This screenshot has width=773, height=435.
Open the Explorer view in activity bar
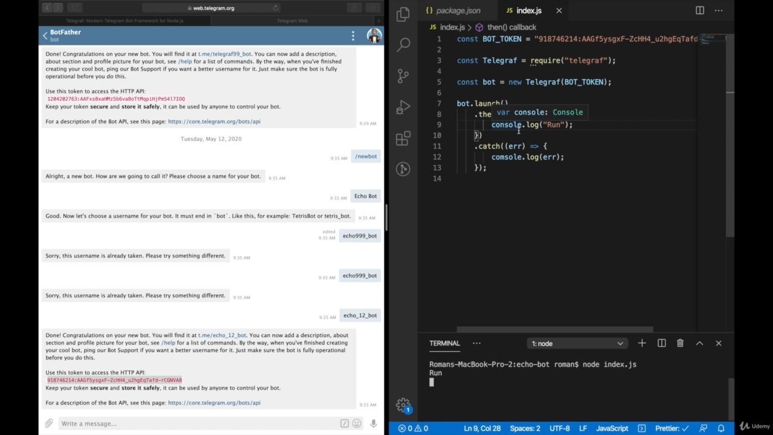coord(403,14)
